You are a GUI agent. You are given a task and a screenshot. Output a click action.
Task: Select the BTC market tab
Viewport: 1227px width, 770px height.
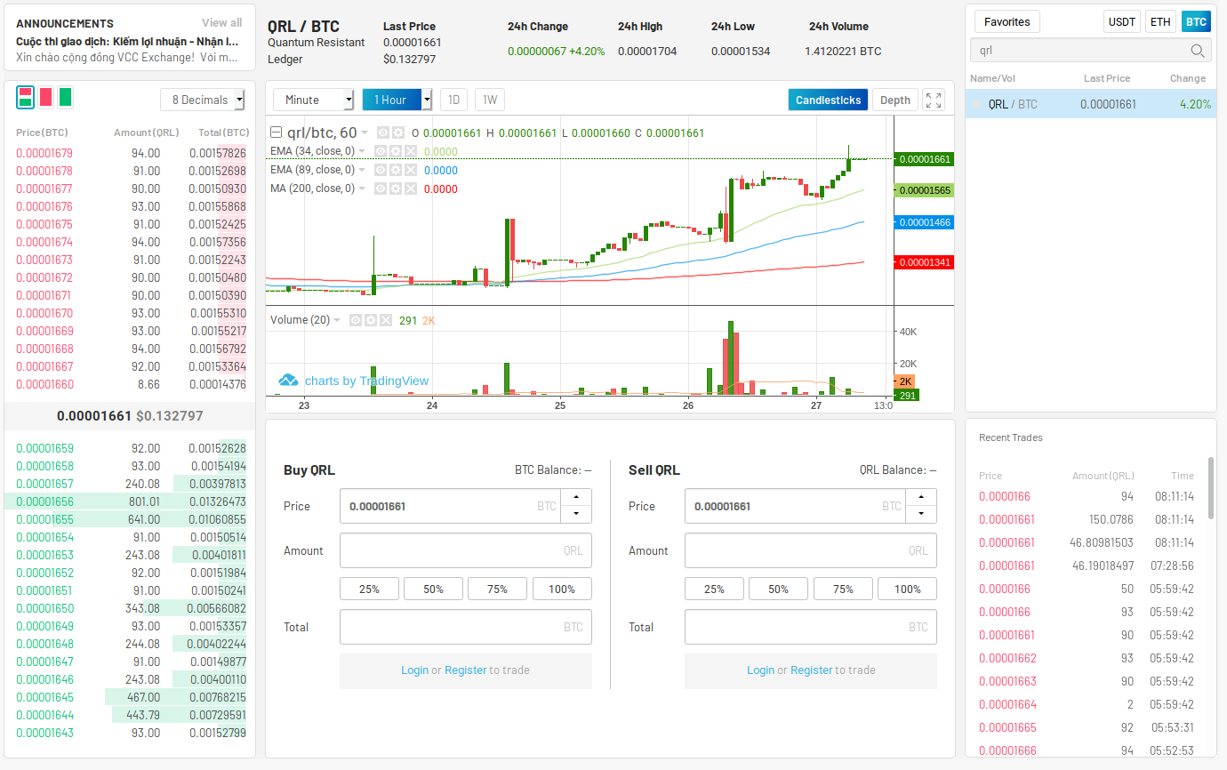pos(1197,21)
